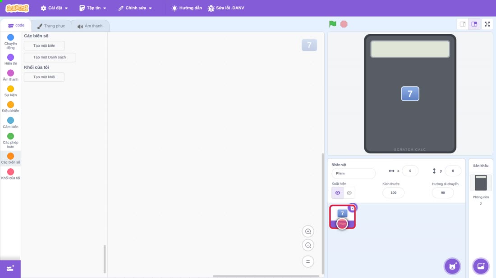
Task: Choose a new sprite with cat button
Action: coord(452,266)
